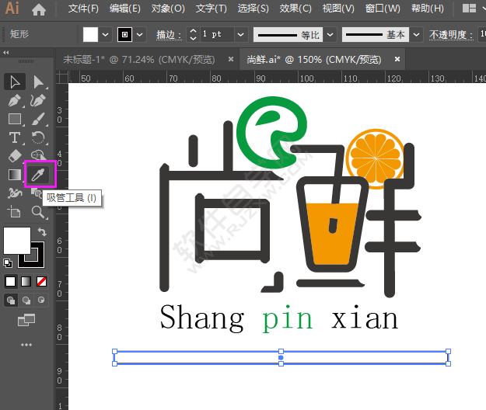Pick the Gradient tool
486x410 pixels.
[x=15, y=175]
